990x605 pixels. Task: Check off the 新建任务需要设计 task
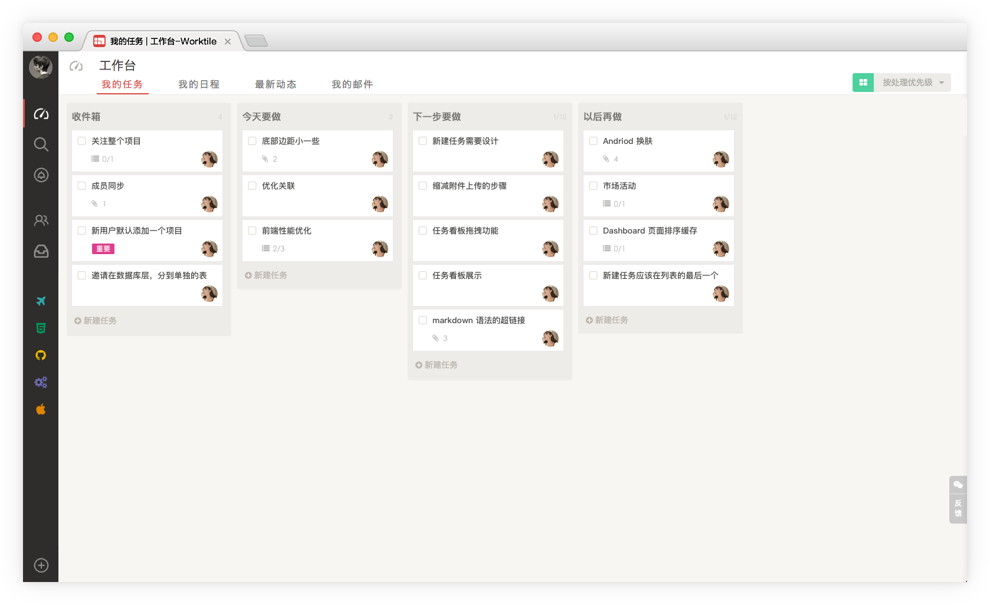pyautogui.click(x=423, y=141)
